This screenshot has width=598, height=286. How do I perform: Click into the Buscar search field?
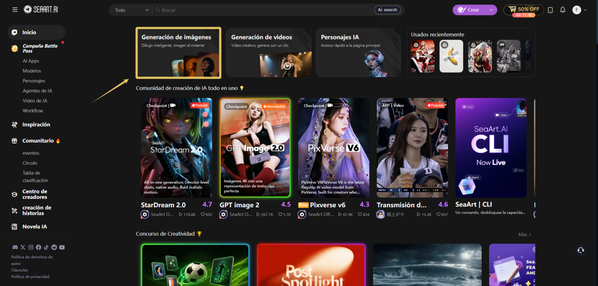point(263,10)
